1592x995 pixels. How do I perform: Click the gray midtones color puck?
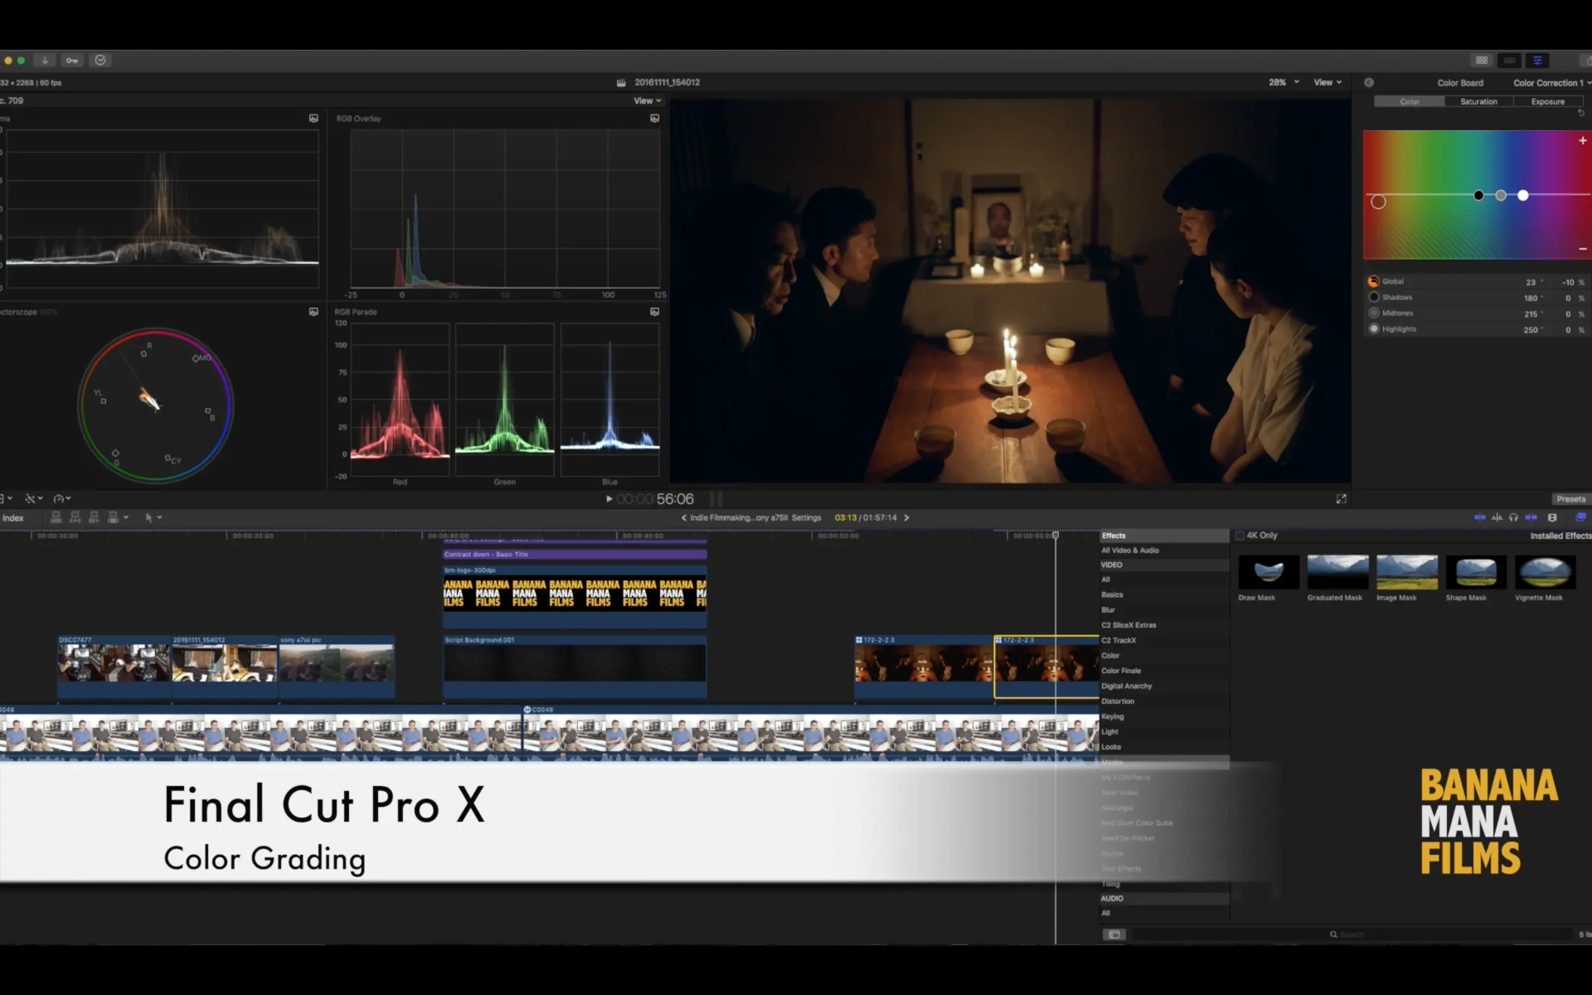pyautogui.click(x=1501, y=195)
